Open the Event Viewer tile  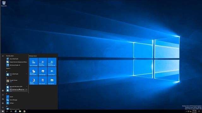click(x=43, y=80)
